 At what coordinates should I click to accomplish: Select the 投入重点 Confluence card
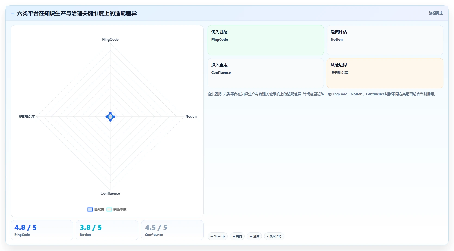point(266,73)
